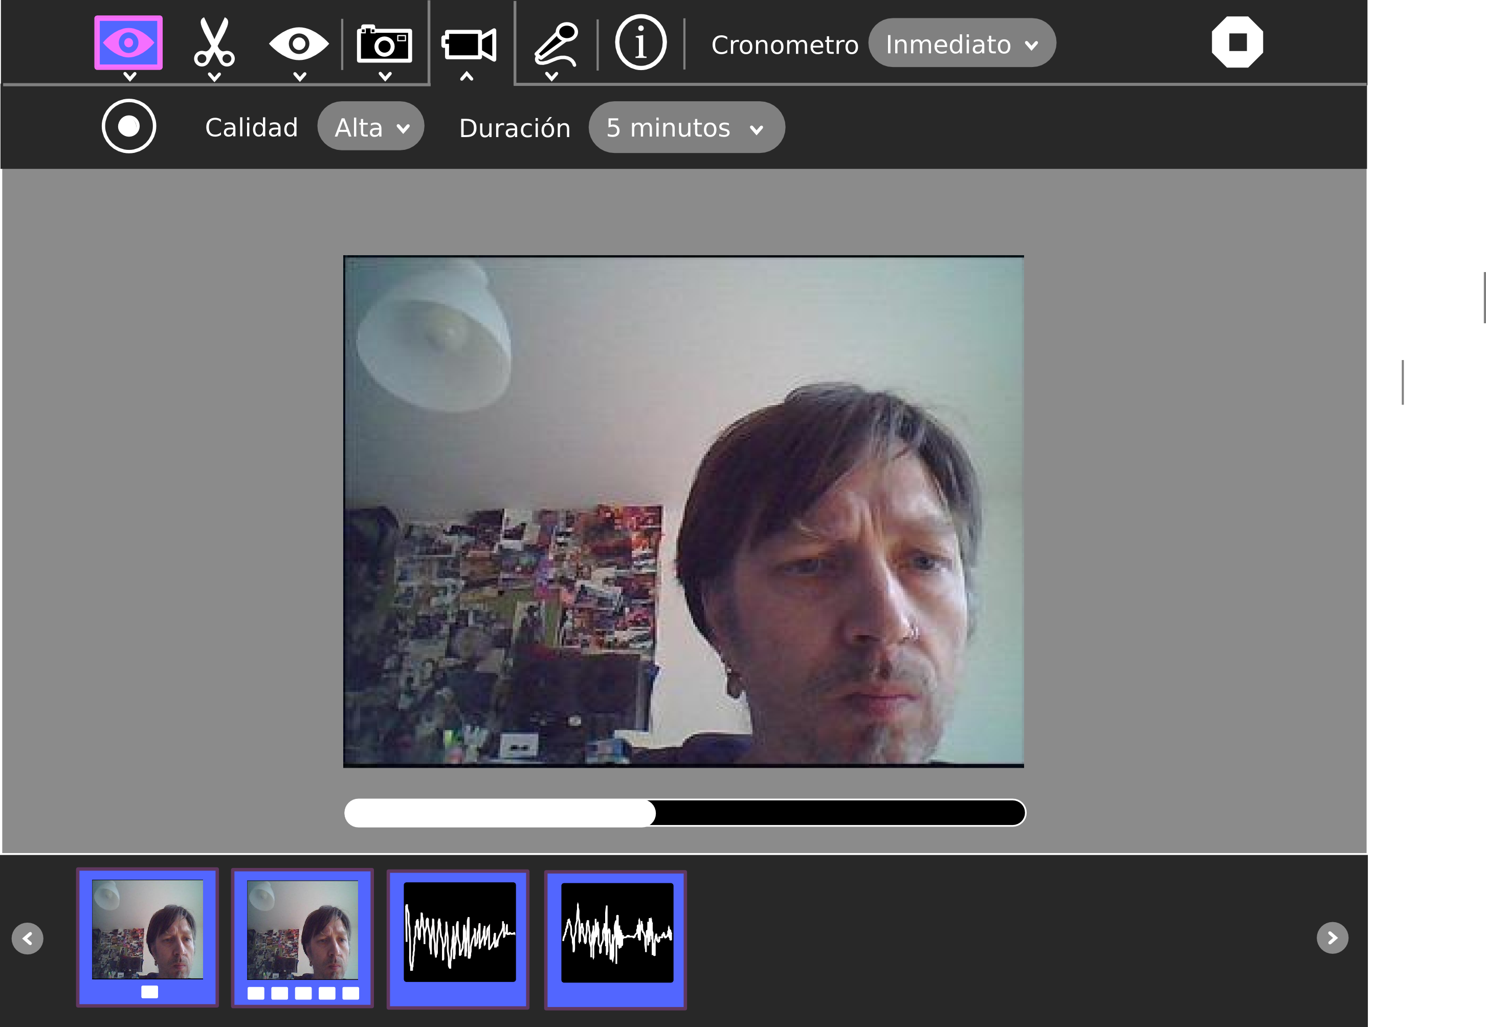The width and height of the screenshot is (1486, 1027).
Task: Click the webcam preview image
Action: coord(683,511)
